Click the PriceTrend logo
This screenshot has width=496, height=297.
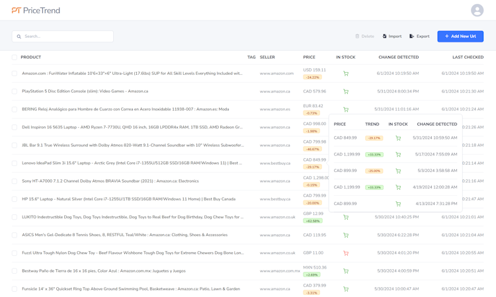(x=36, y=11)
